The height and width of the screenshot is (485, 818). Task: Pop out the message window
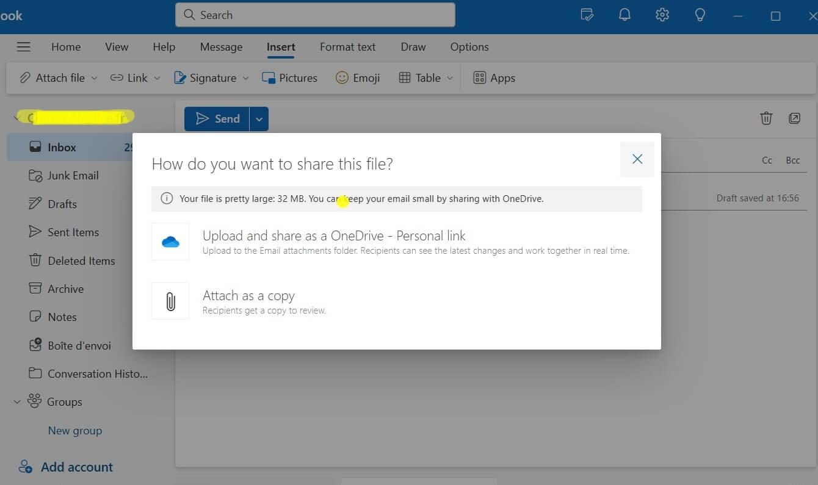pyautogui.click(x=794, y=118)
